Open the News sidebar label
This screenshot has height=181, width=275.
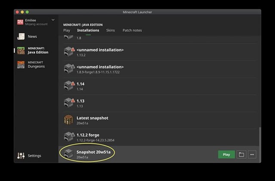32,36
